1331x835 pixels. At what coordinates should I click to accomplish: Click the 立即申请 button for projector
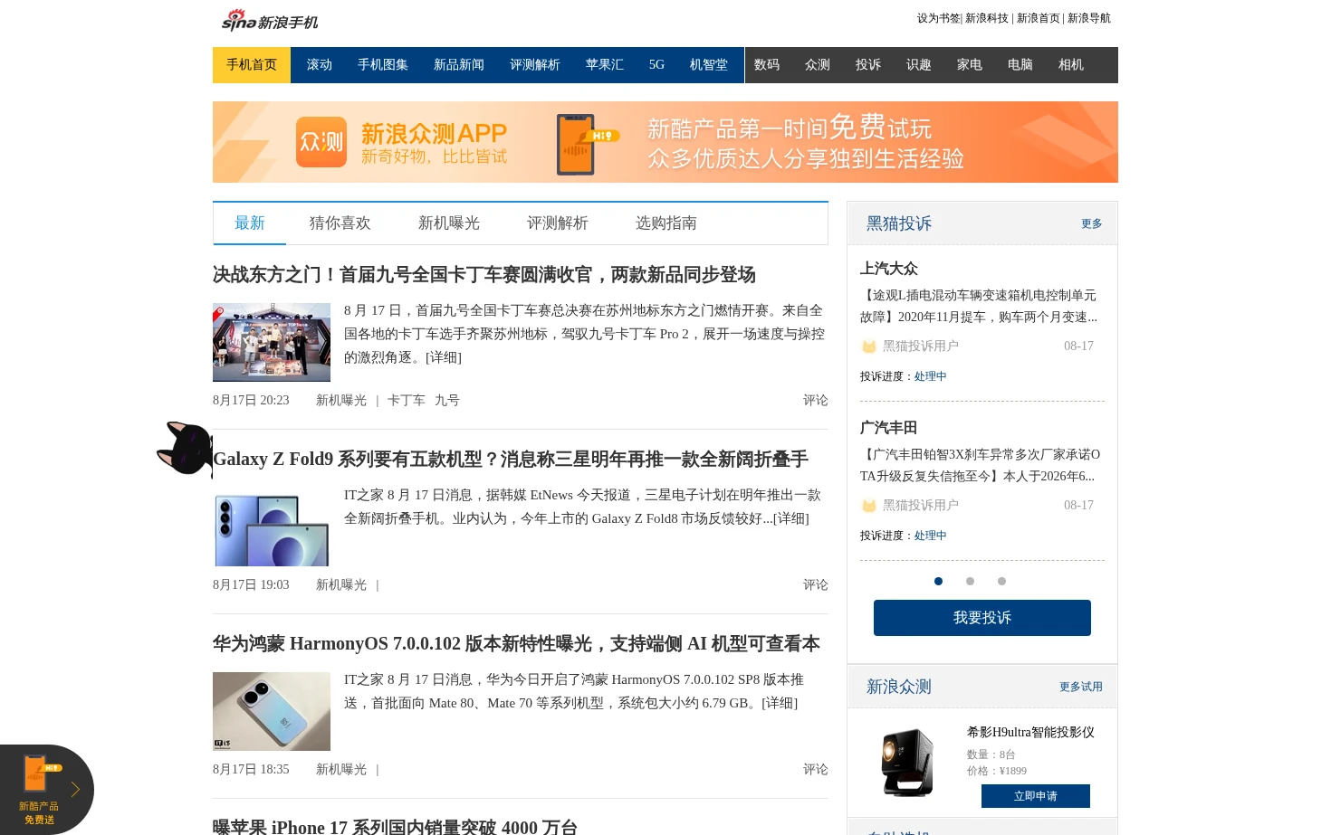1036,796
